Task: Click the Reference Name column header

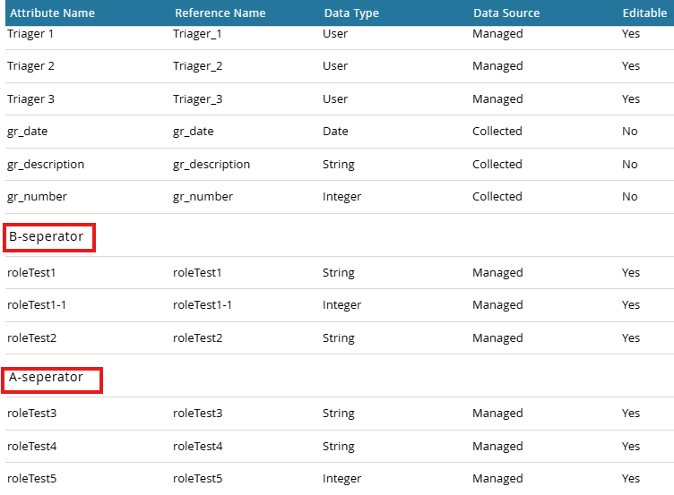Action: click(220, 13)
